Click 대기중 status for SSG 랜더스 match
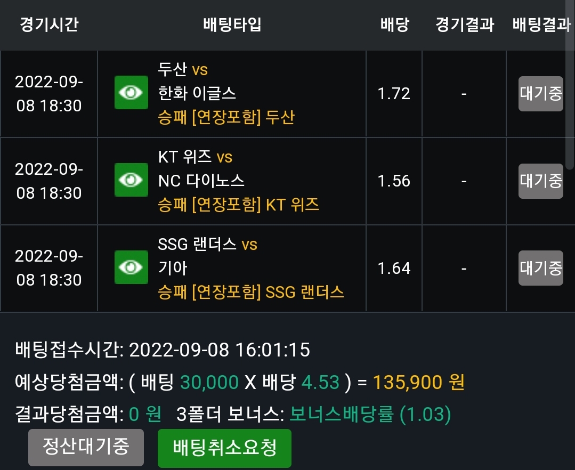575x470 pixels. tap(540, 268)
